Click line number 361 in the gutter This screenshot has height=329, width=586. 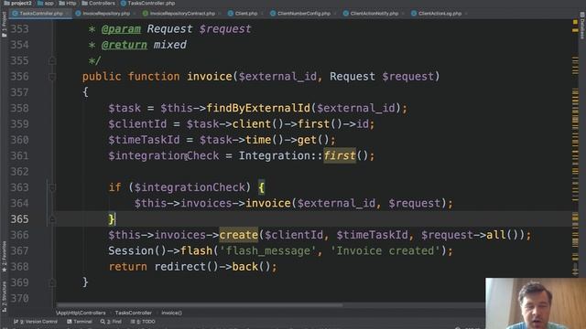point(19,155)
